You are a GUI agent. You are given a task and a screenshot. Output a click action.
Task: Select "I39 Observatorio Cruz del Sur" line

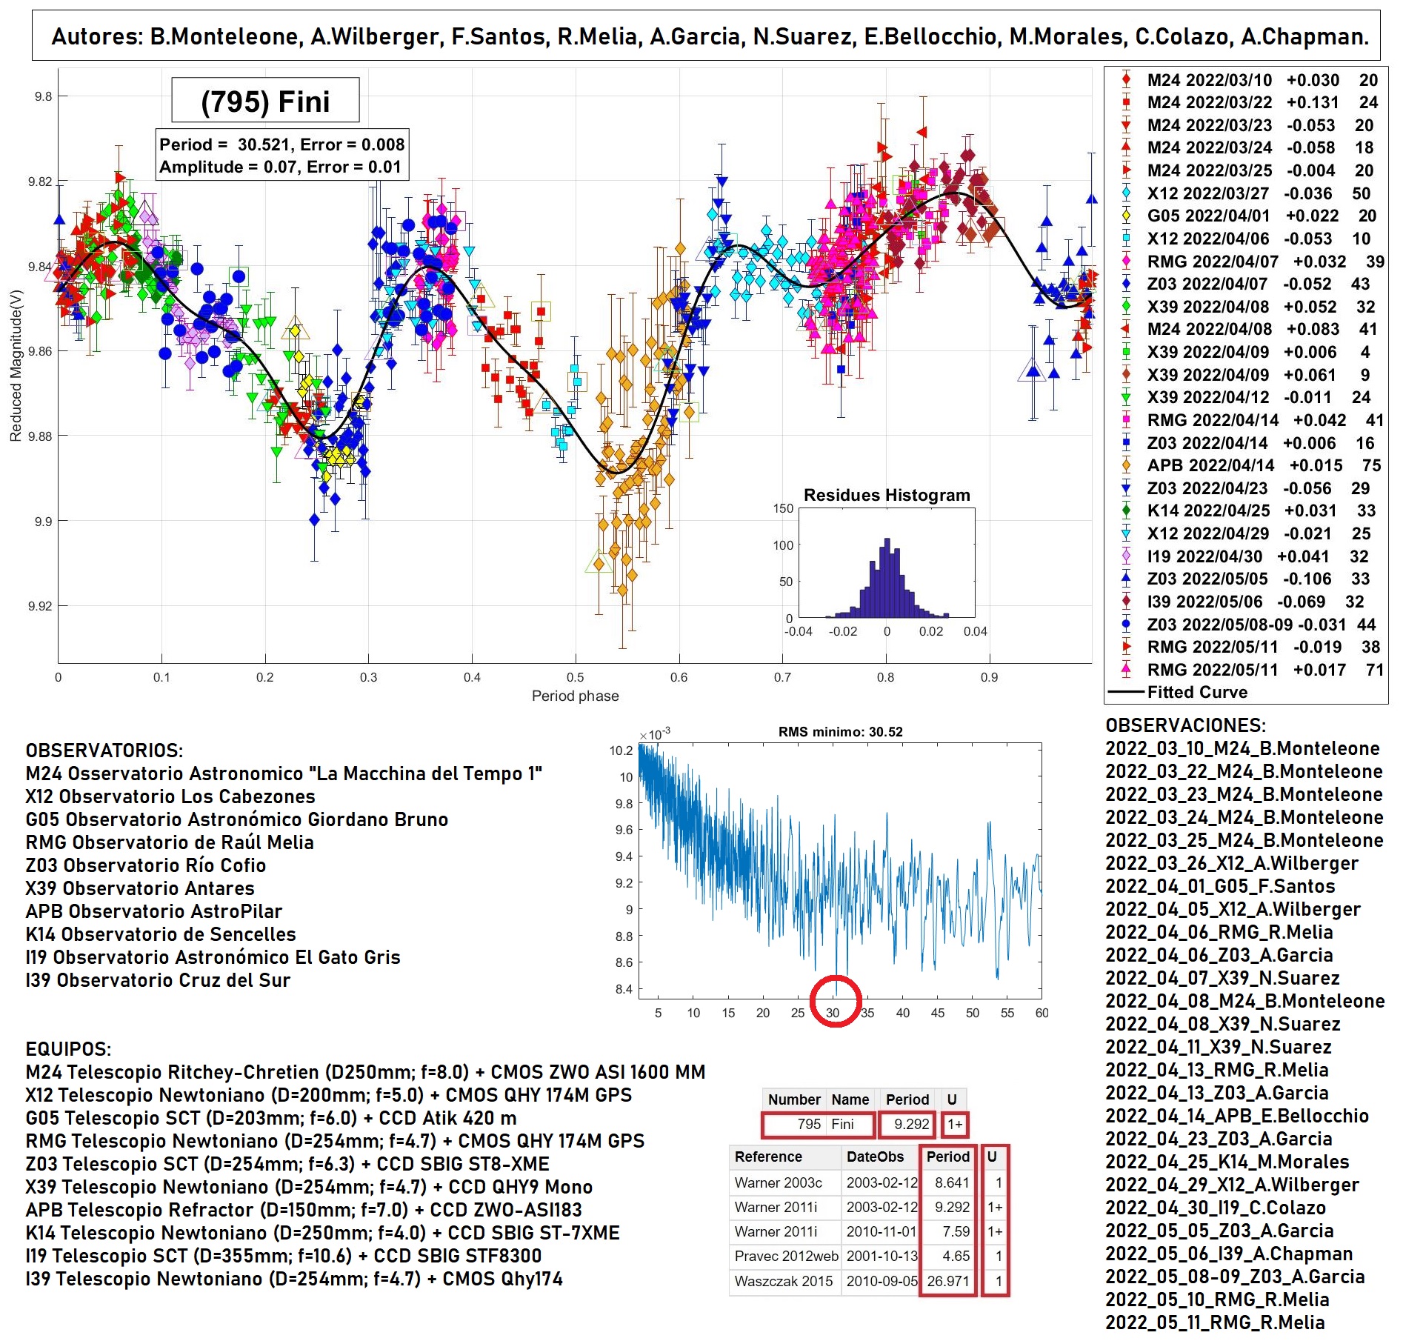[x=158, y=980]
